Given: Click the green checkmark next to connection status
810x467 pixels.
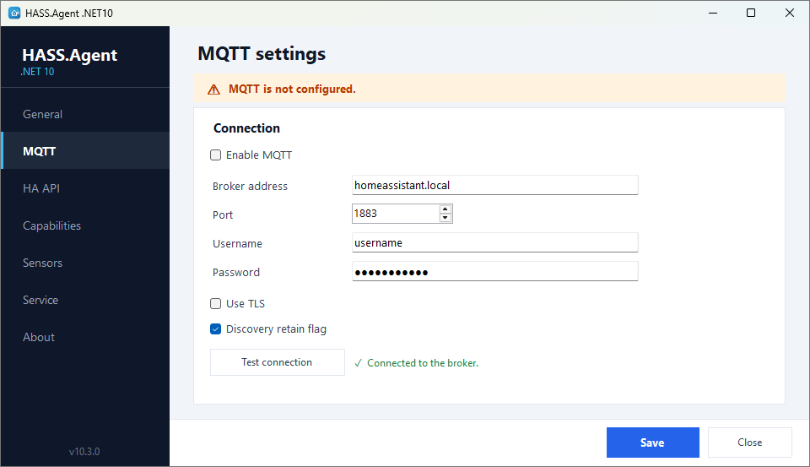Looking at the screenshot, I should click(358, 363).
